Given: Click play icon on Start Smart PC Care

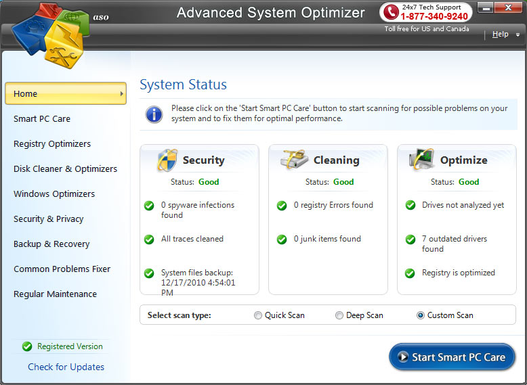Looking at the screenshot, I should [x=402, y=357].
